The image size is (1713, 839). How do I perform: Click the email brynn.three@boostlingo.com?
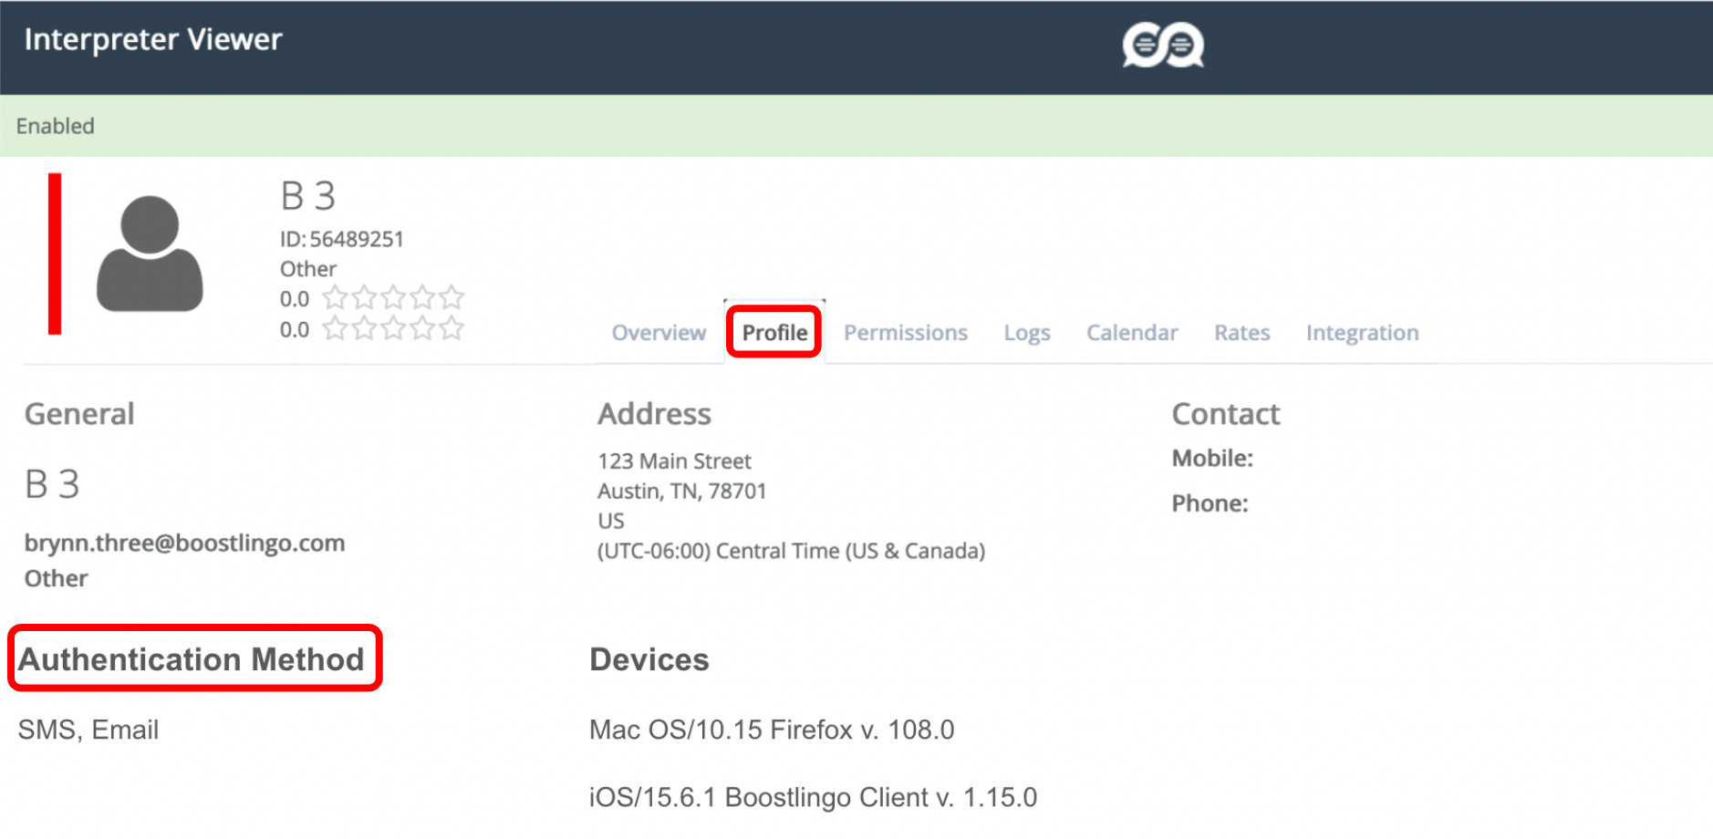pos(184,543)
